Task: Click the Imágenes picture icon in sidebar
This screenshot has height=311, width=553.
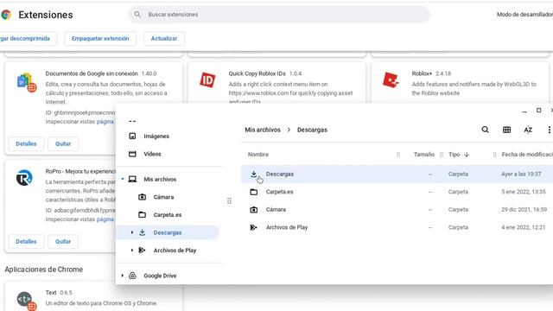Action: click(132, 136)
